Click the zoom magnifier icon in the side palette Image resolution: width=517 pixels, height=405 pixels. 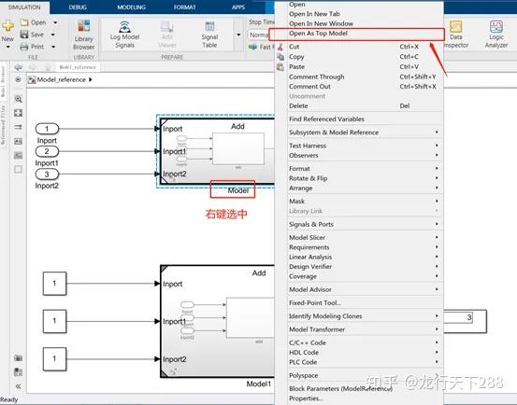coord(18,99)
